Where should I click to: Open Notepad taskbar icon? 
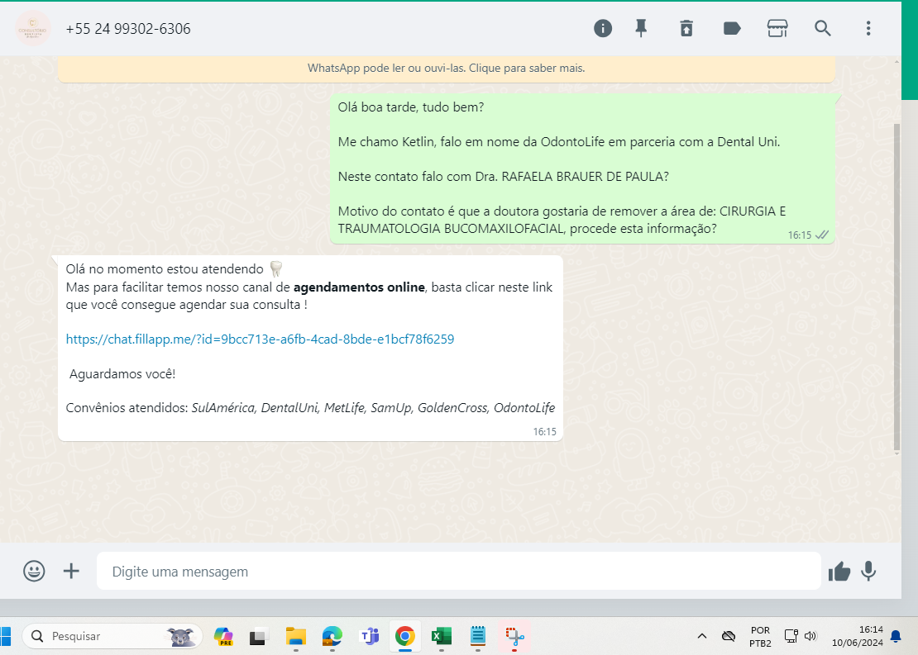(x=478, y=636)
